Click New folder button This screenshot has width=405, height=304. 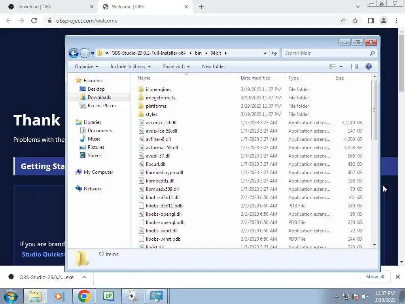213,66
